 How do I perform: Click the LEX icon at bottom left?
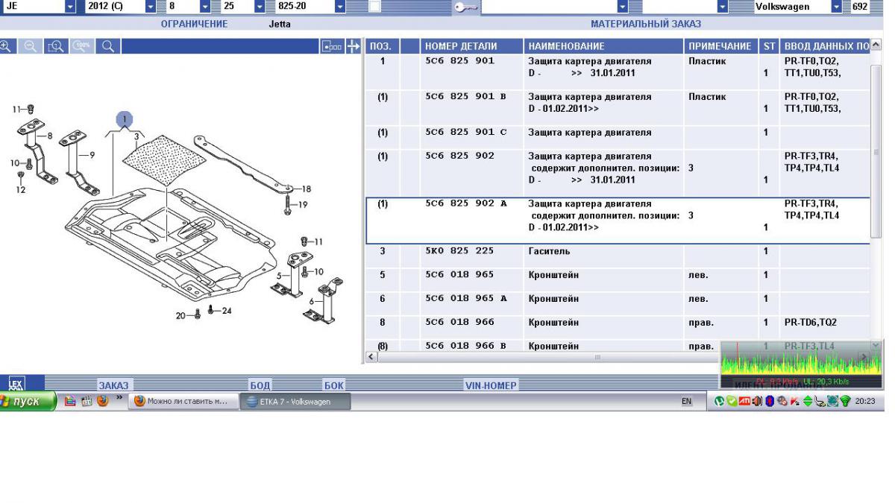(16, 383)
